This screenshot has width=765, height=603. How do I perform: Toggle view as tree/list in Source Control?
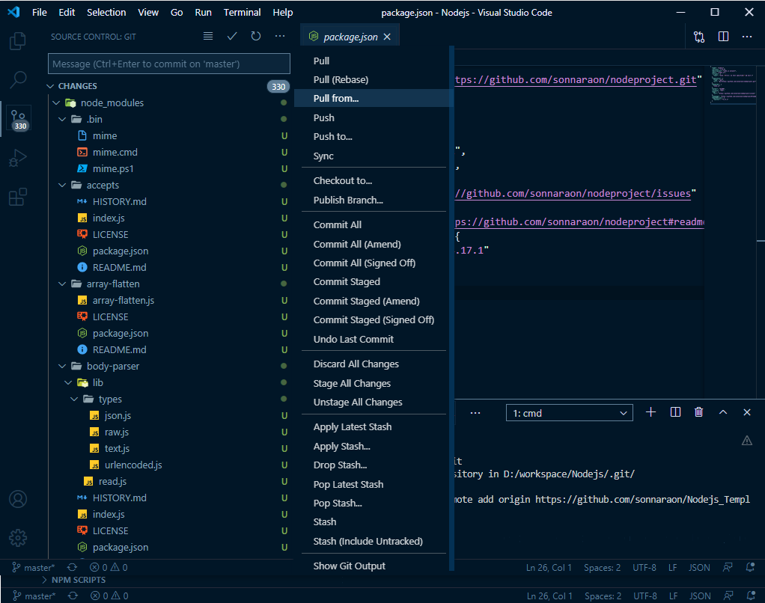point(208,36)
